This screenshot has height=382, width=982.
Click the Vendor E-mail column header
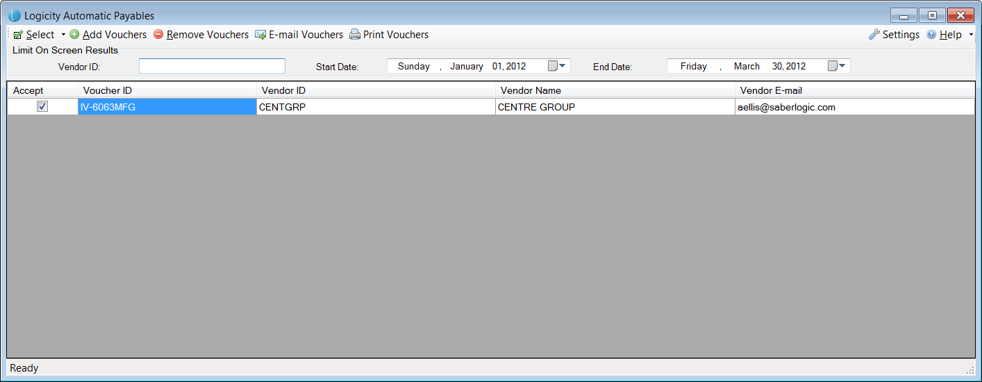point(854,90)
